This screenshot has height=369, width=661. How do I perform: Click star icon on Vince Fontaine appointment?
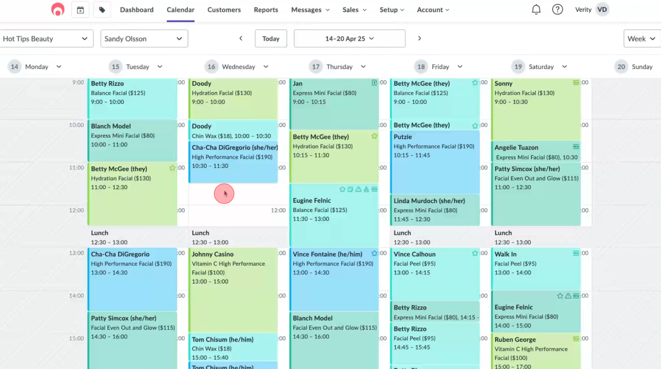click(x=374, y=253)
